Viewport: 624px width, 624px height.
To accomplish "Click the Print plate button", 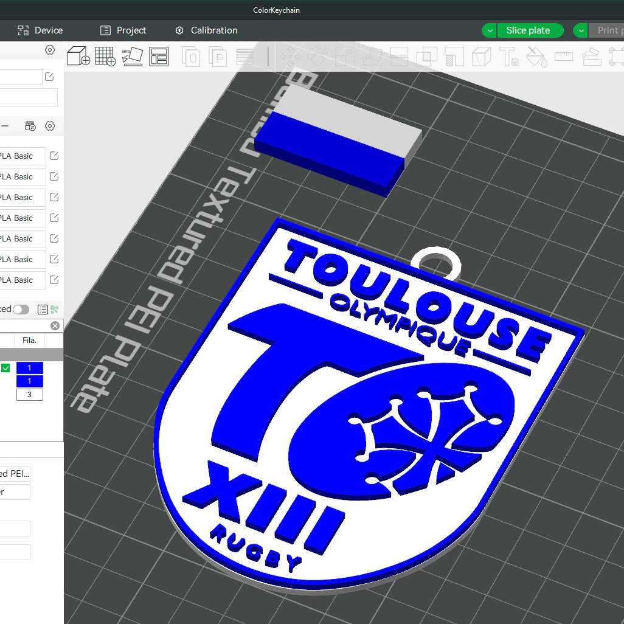I will (606, 30).
